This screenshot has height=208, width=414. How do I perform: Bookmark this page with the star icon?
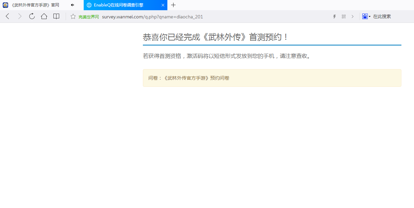(x=73, y=16)
